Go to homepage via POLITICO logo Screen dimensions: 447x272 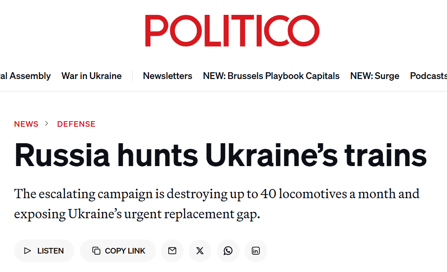[233, 30]
